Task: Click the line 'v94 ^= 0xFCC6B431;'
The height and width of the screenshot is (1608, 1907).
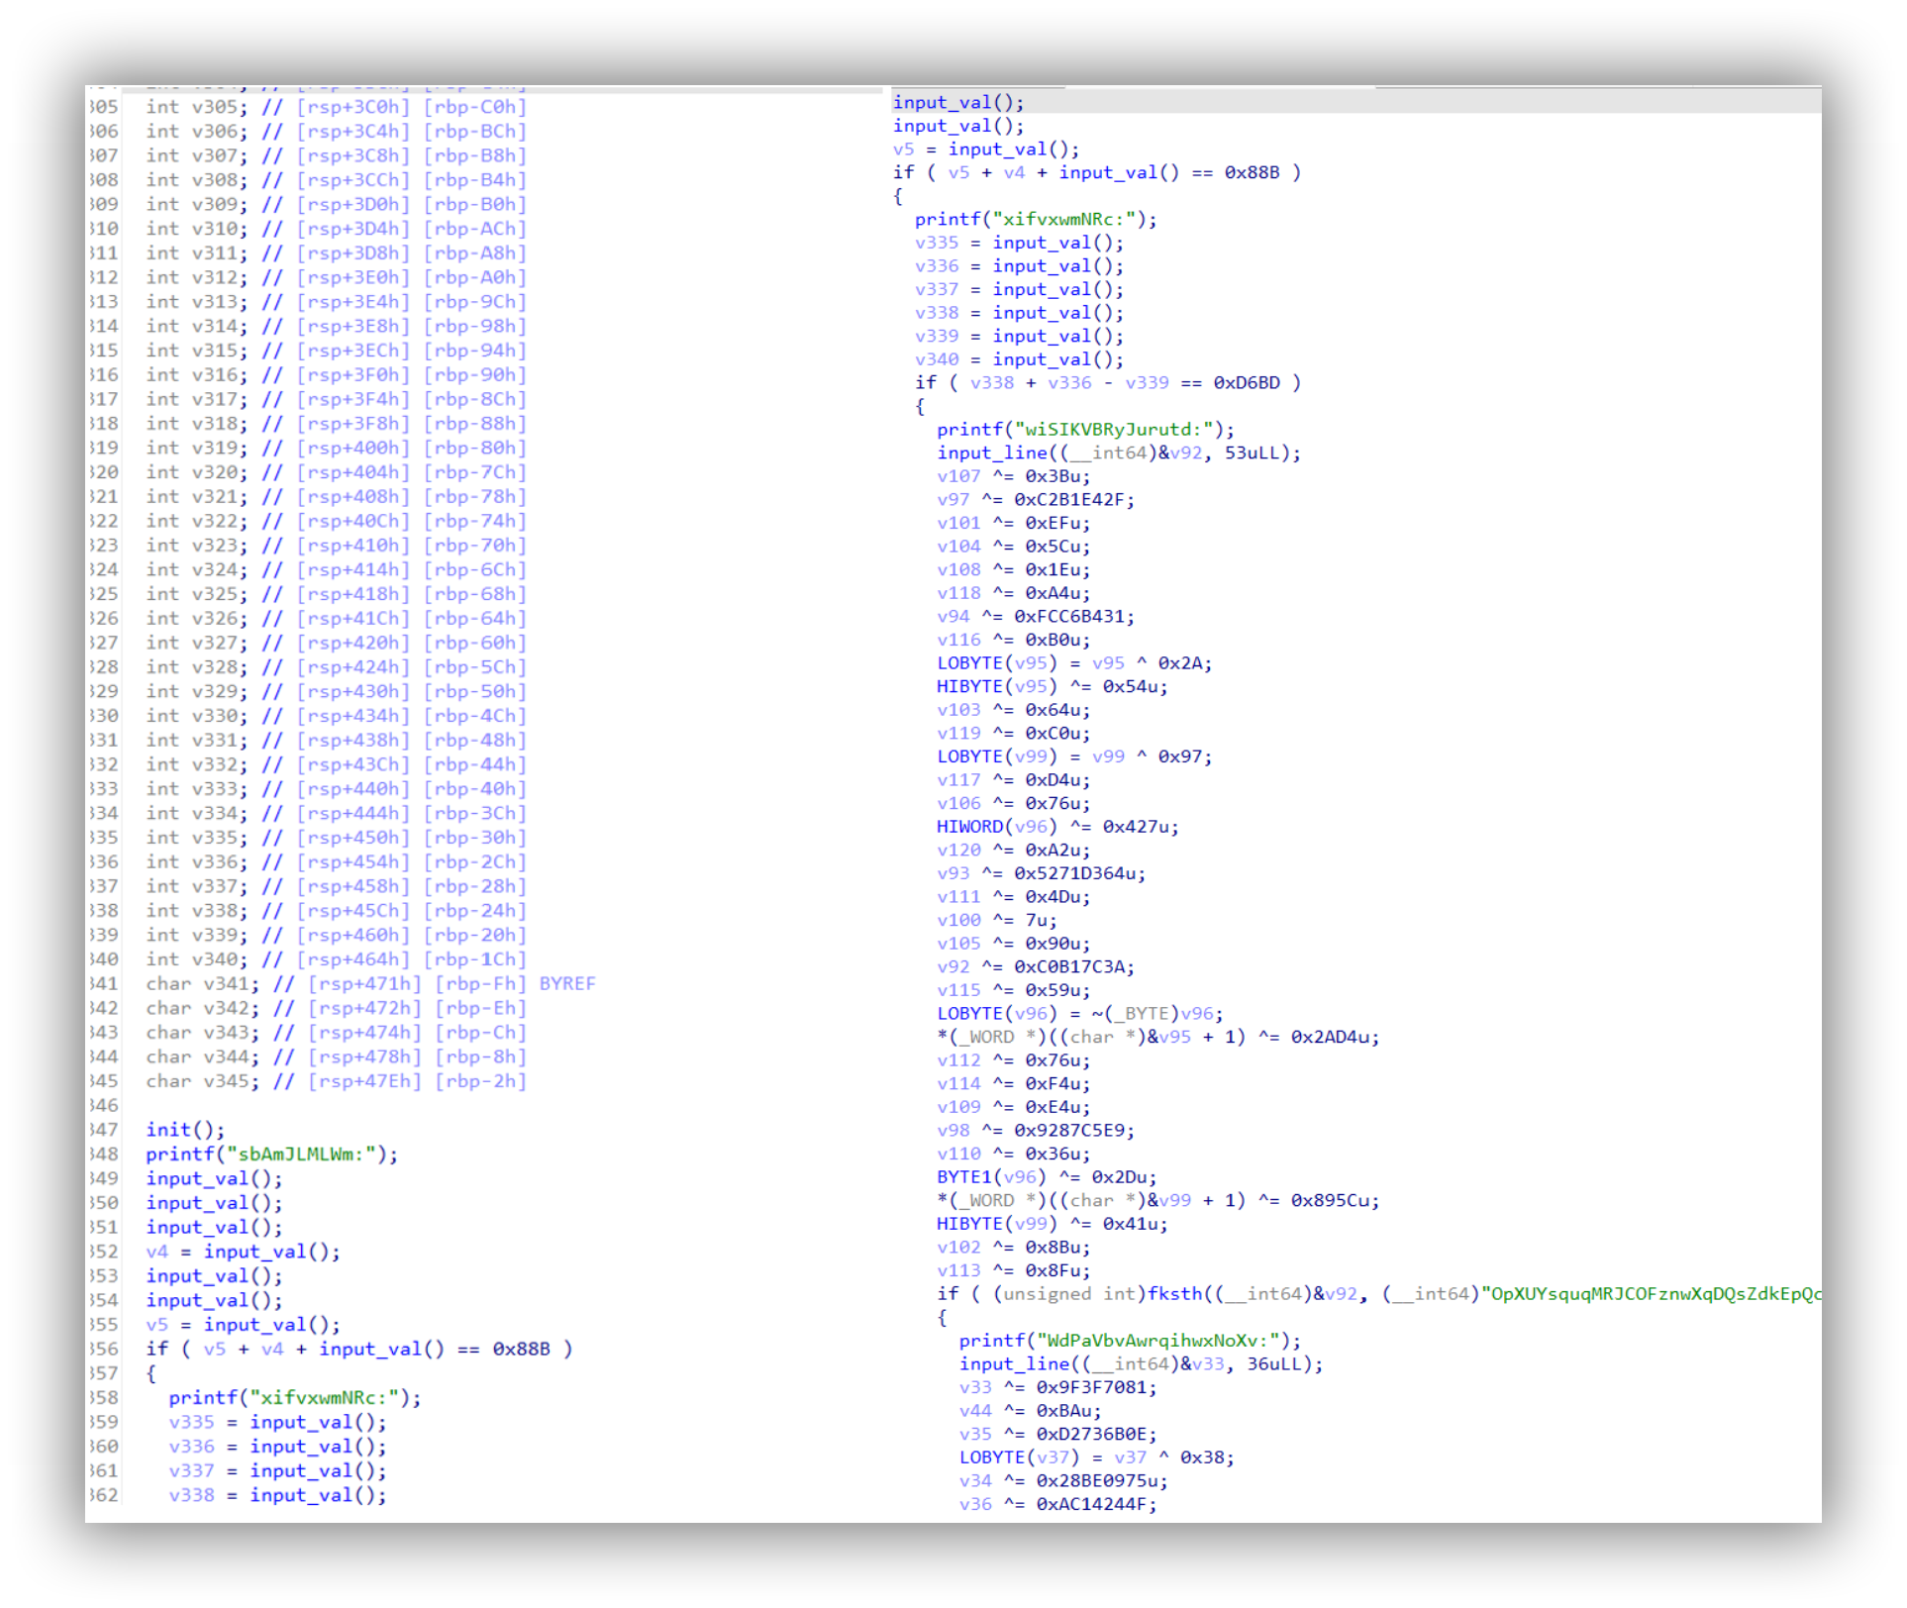Action: pyautogui.click(x=1036, y=617)
